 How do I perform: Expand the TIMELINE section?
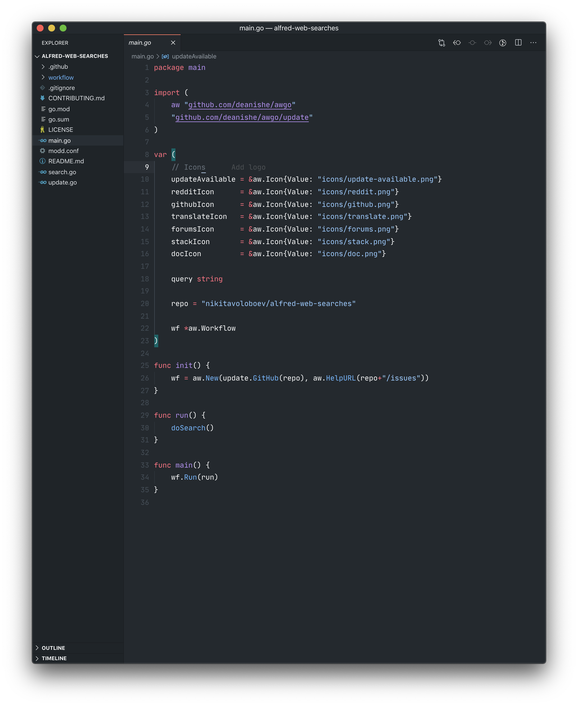[x=54, y=658]
